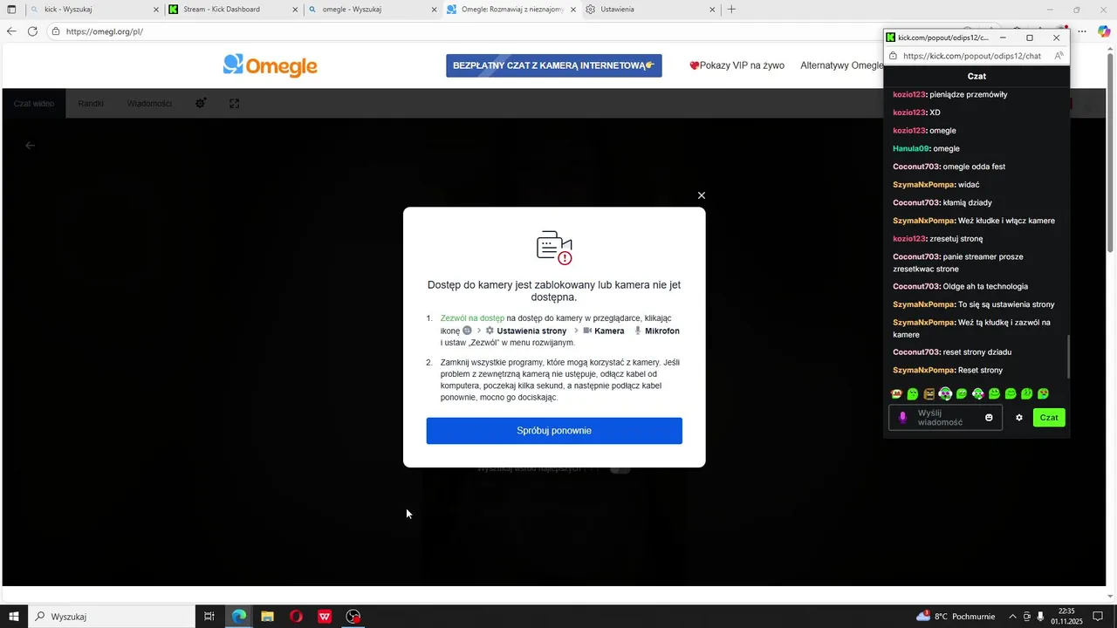Go back in the browser
Screen dimensions: 1117x628
[11, 31]
